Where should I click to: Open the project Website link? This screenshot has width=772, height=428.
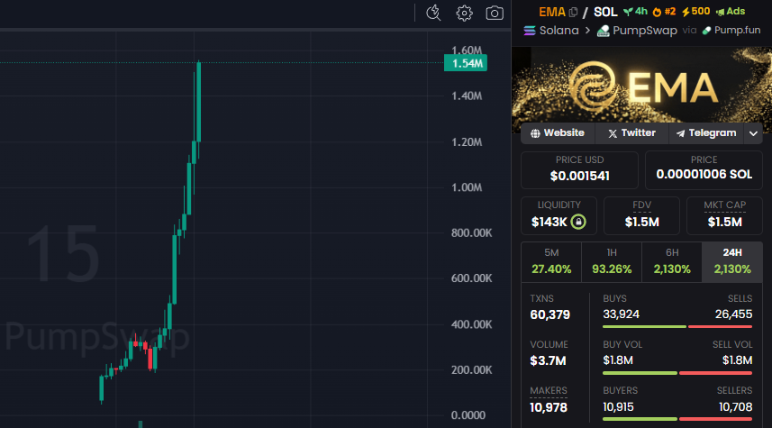(558, 133)
